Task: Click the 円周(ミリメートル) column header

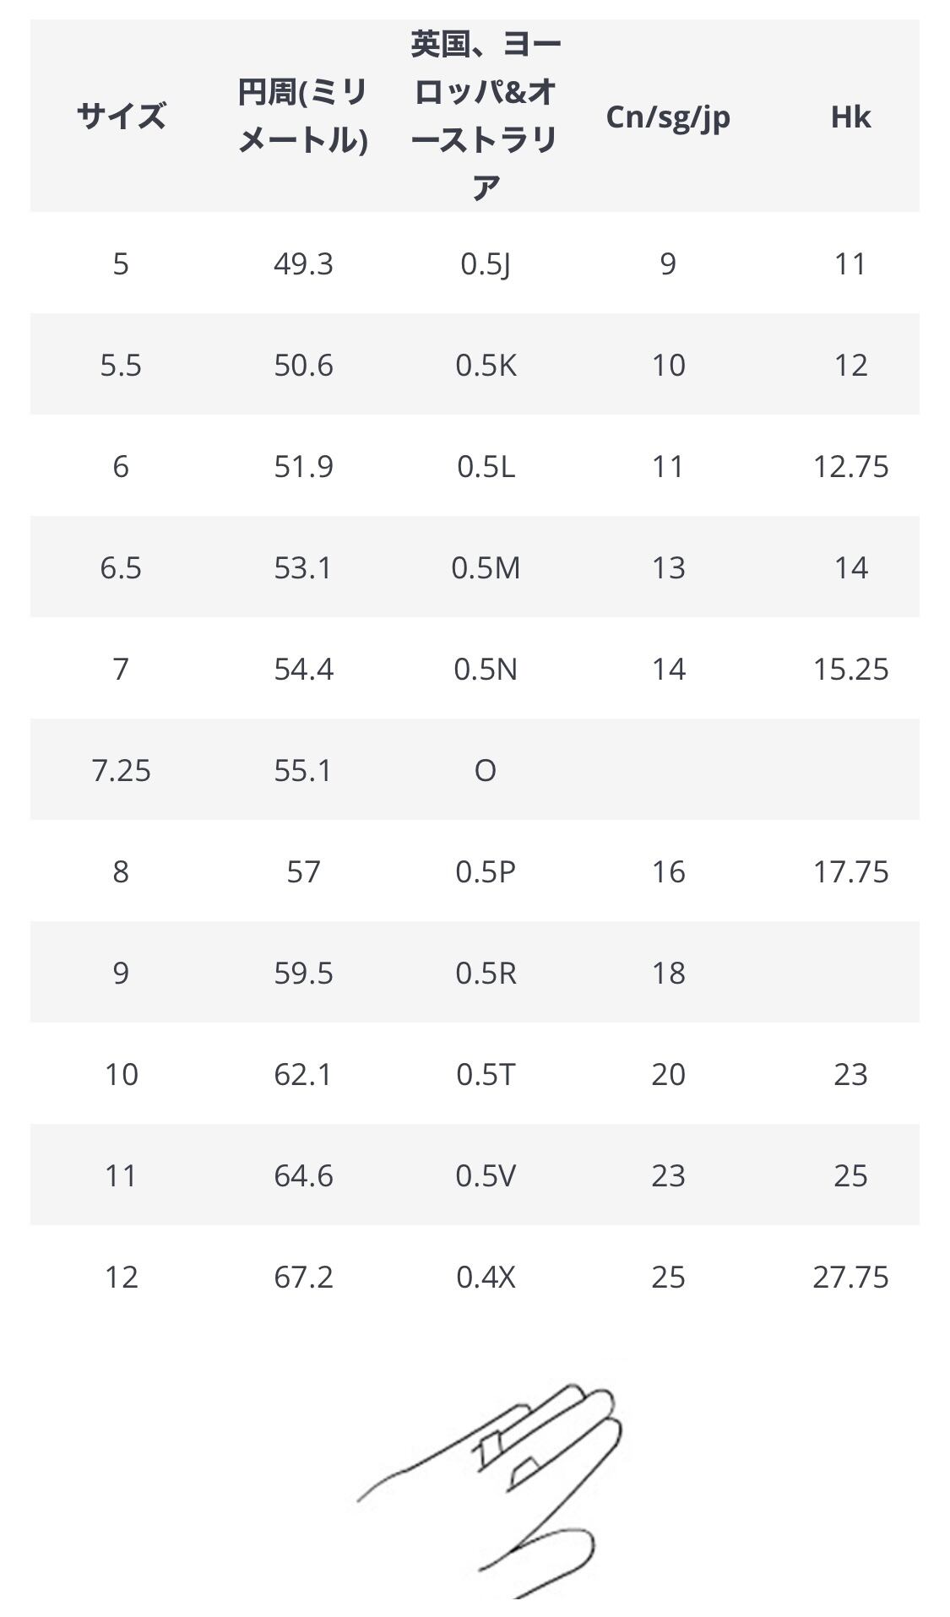Action: point(303,117)
